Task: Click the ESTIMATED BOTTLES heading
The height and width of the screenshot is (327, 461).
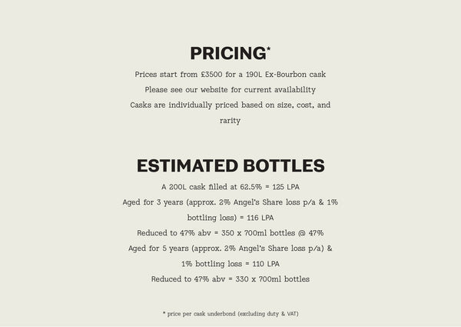Action: (x=230, y=165)
